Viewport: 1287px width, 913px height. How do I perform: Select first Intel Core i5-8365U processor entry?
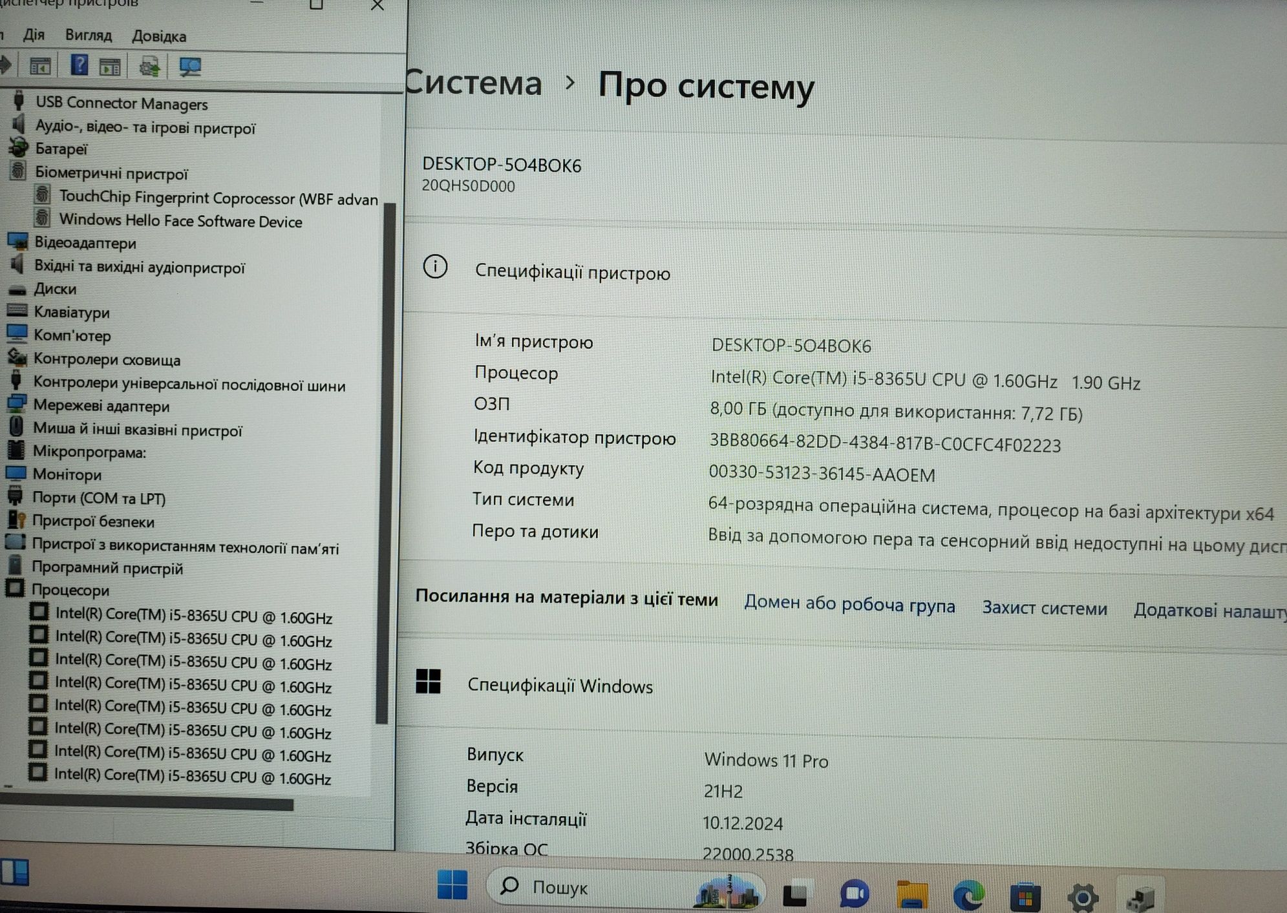(x=193, y=616)
